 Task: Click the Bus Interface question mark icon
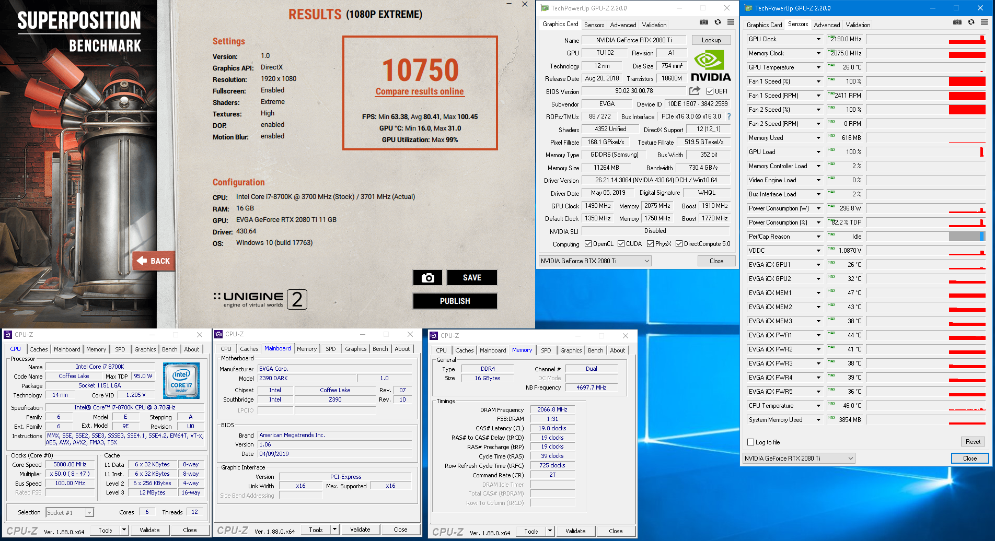click(729, 116)
